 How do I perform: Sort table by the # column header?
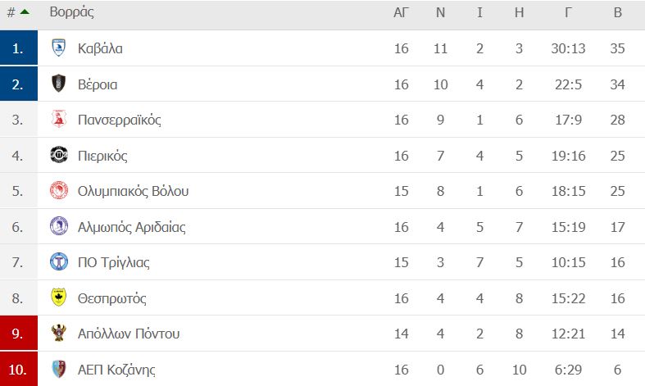click(x=11, y=12)
